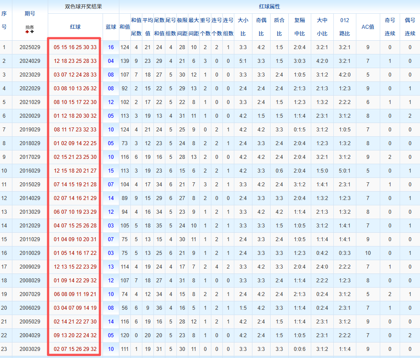Click the 最大间距 column header
Image resolution: width=420 pixels, height=358 pixels.
pyautogui.click(x=194, y=27)
